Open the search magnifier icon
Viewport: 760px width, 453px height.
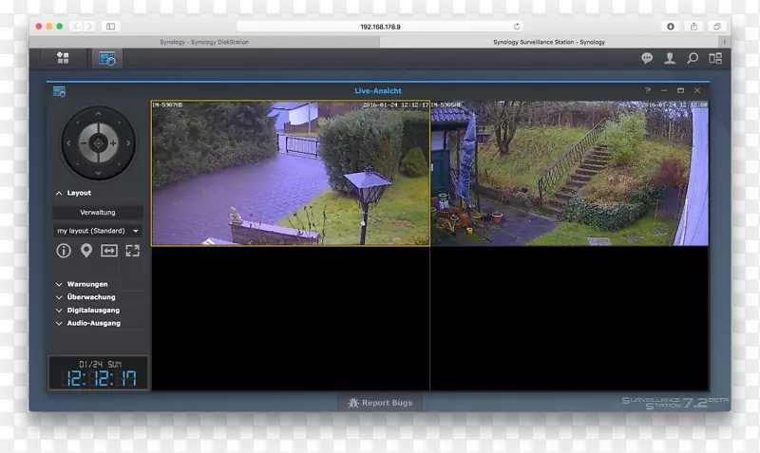(x=693, y=58)
